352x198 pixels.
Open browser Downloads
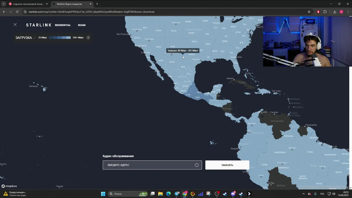[335, 12]
